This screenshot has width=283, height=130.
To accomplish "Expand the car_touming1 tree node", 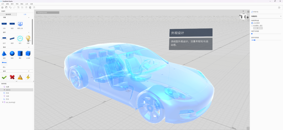I will [2, 102].
